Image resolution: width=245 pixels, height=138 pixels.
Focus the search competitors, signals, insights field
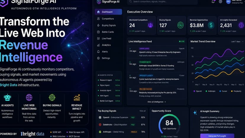click(162, 1)
